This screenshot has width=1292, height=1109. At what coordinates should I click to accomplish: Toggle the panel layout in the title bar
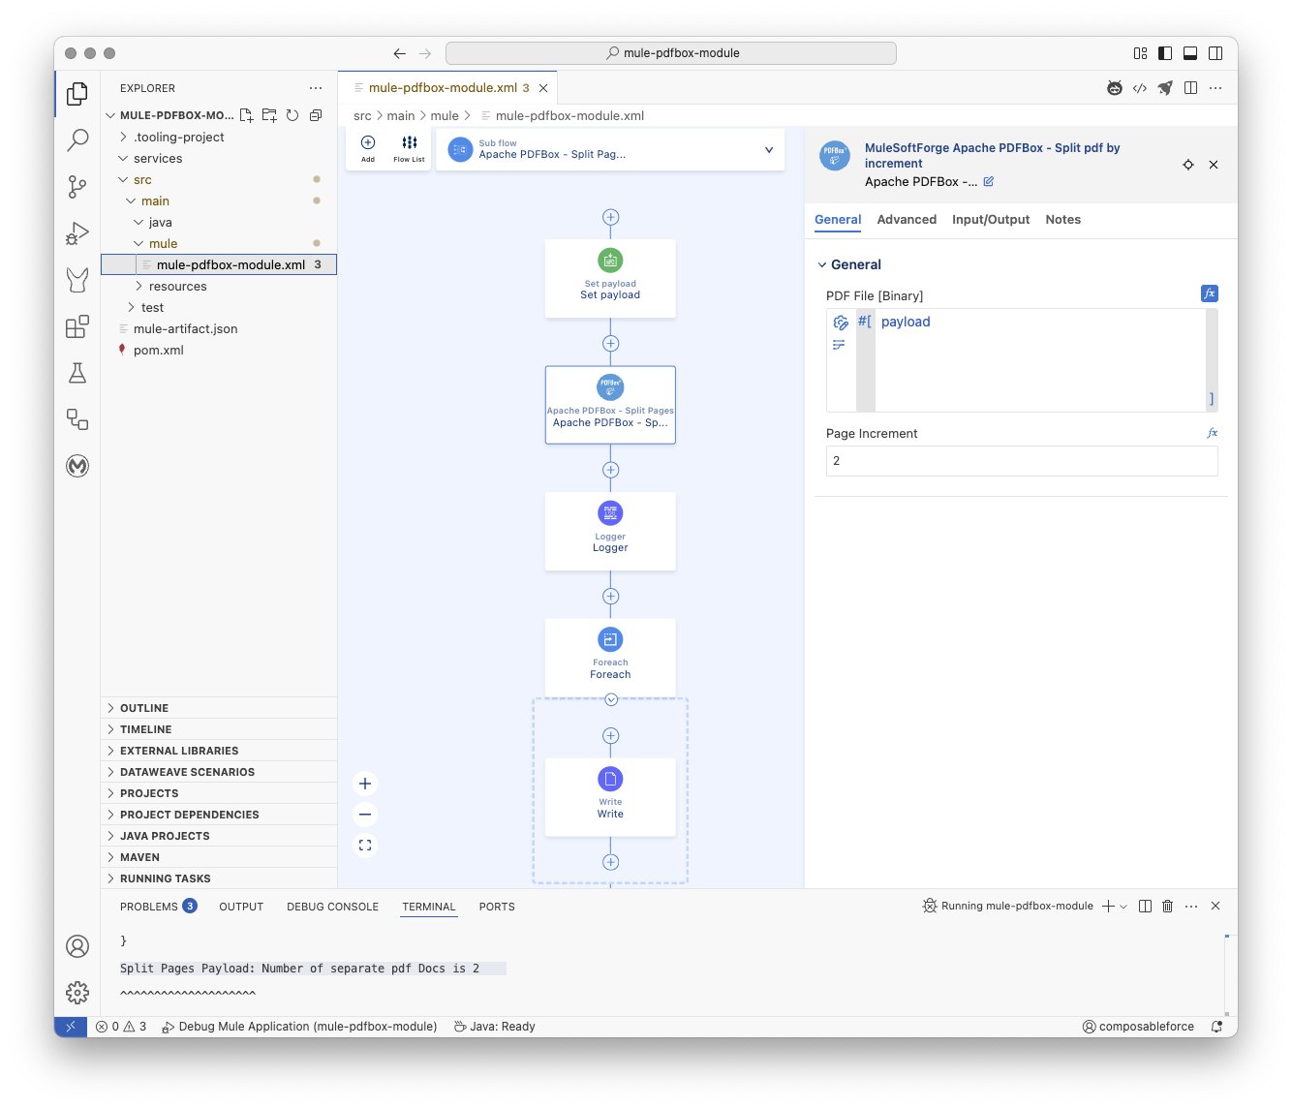click(1190, 53)
